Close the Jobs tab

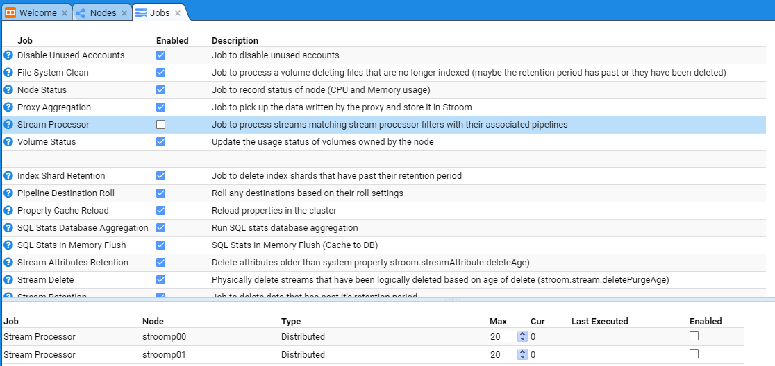click(178, 13)
